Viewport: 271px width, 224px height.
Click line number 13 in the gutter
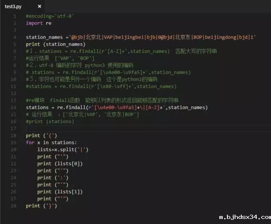[x=15, y=100]
